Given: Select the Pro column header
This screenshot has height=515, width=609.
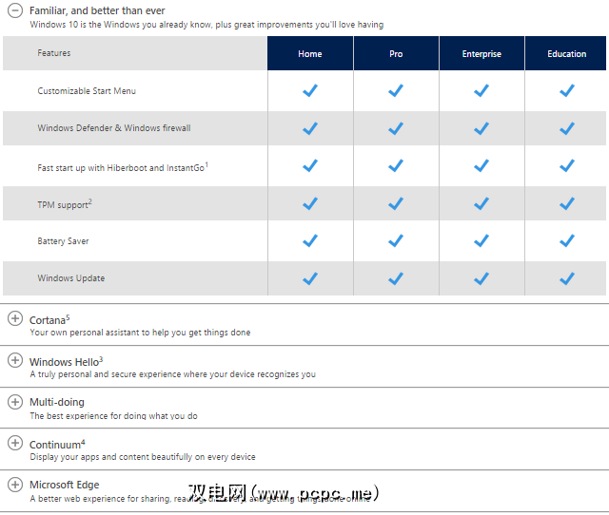Looking at the screenshot, I should tap(396, 54).
